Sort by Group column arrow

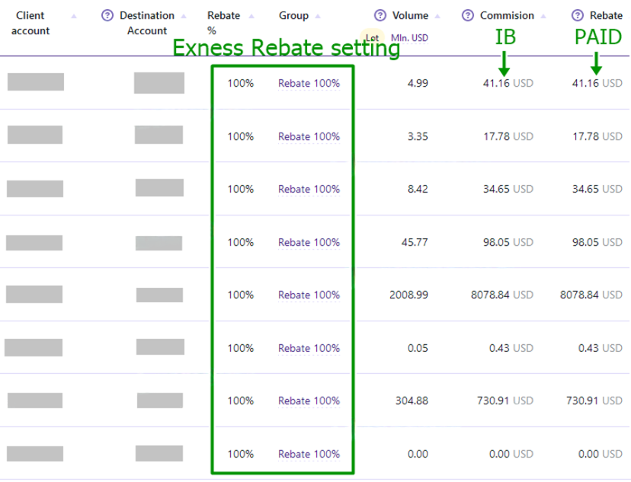318,17
